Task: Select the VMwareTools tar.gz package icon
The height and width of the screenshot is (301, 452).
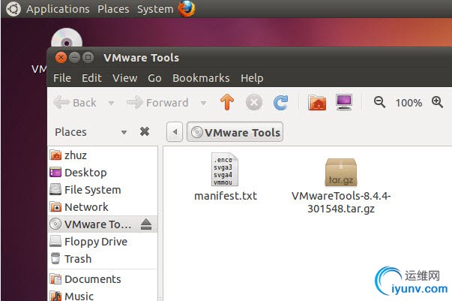Action: (341, 173)
